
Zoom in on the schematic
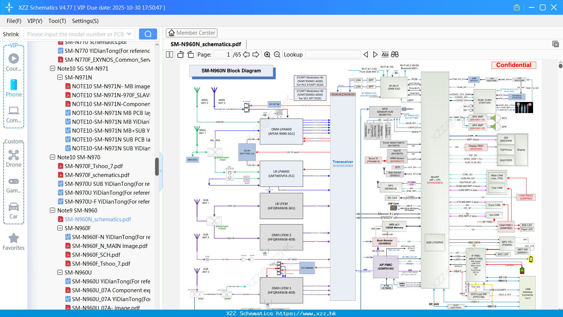pyautogui.click(x=267, y=55)
